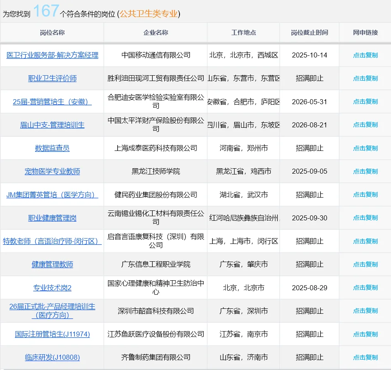
Task: Select the 黑龙江技师学院 company cell
Action: pyautogui.click(x=156, y=171)
